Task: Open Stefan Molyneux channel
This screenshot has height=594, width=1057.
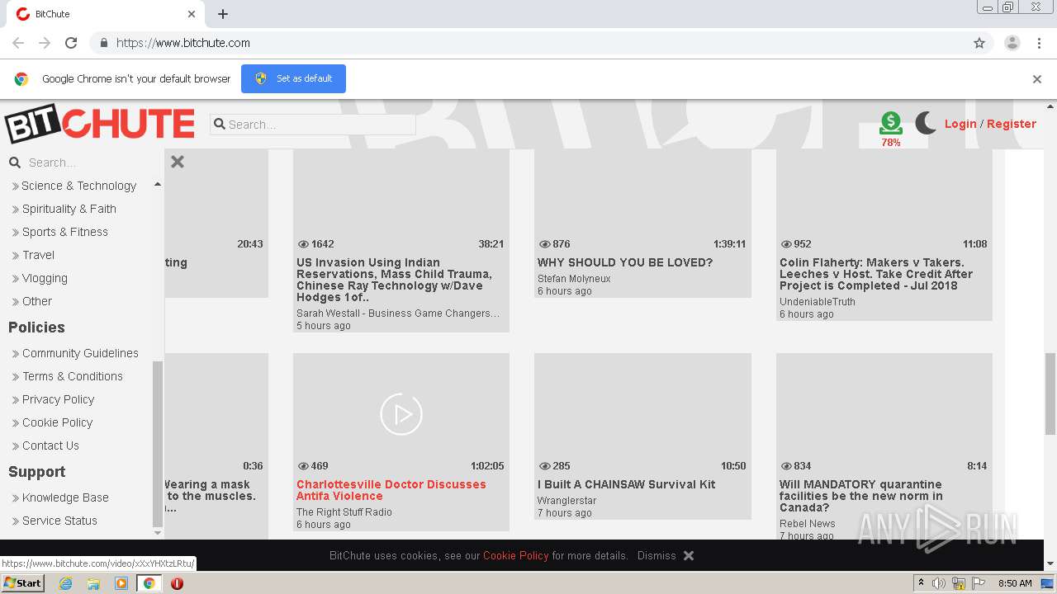Action: [x=574, y=279]
